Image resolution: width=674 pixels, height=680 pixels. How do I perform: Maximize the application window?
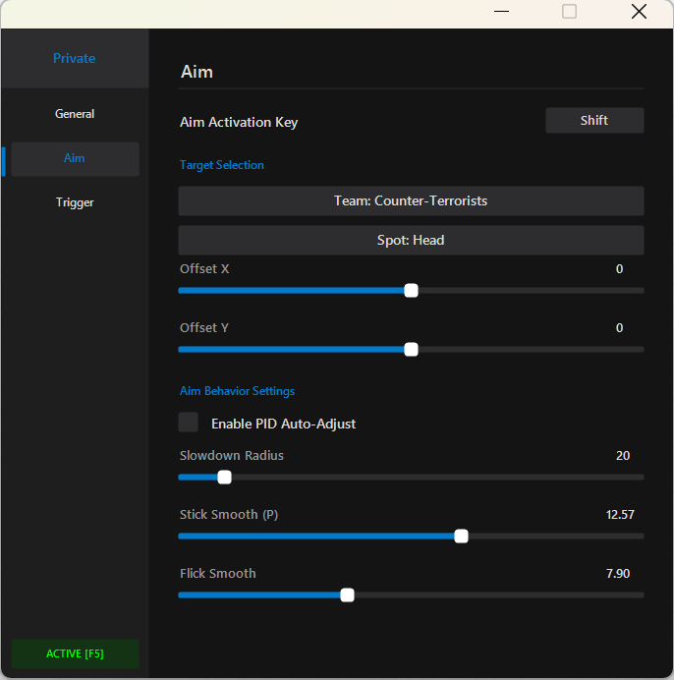point(569,12)
